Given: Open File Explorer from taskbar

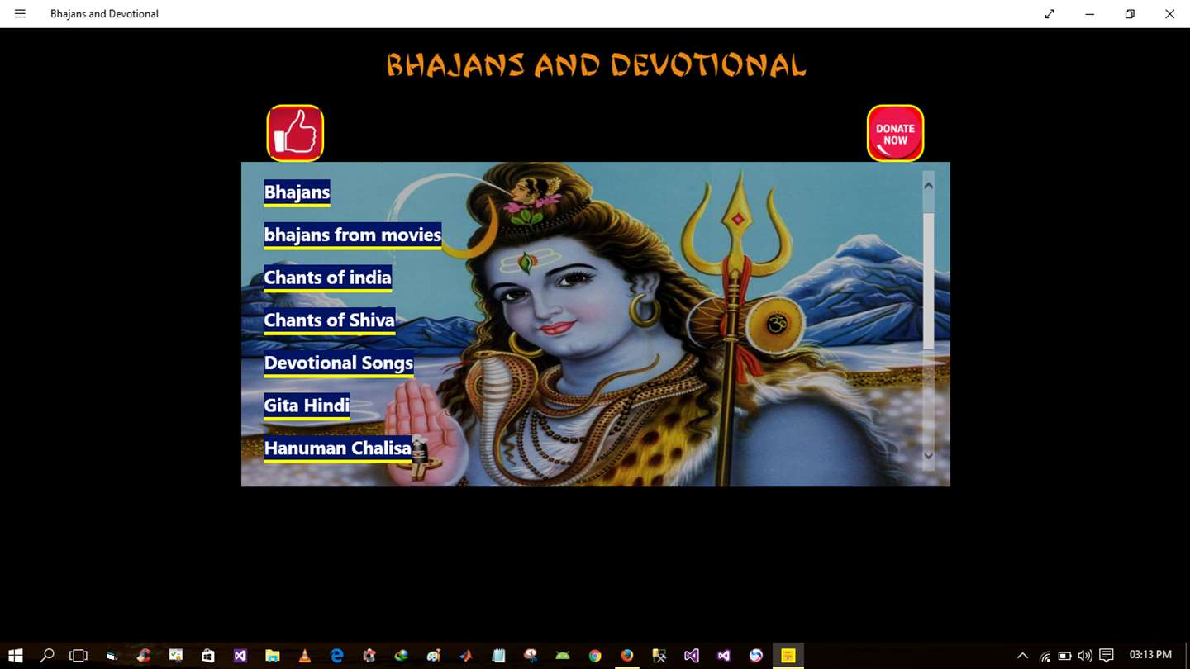Looking at the screenshot, I should [x=273, y=656].
